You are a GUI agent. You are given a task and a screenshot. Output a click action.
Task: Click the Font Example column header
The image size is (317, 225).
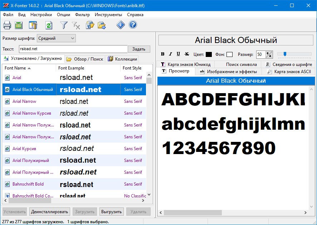(x=88, y=68)
